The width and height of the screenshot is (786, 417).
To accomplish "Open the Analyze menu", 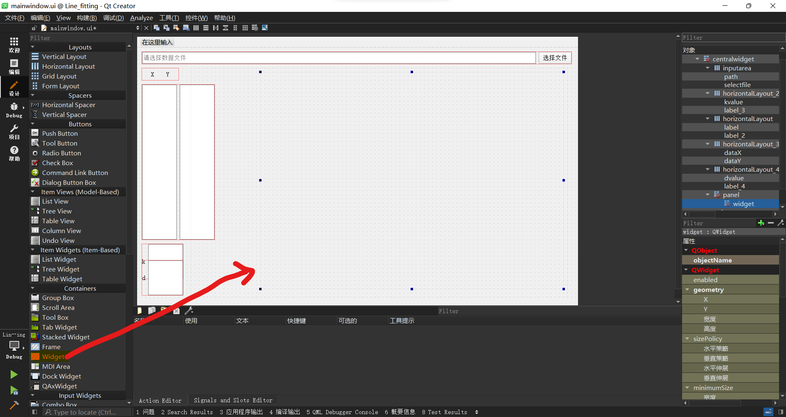I will click(141, 18).
